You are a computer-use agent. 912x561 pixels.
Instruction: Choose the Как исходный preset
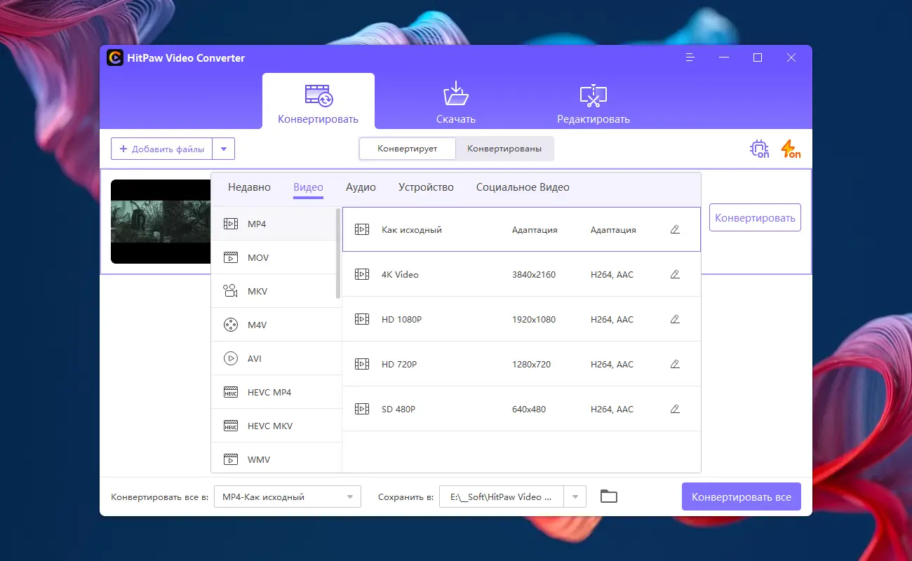point(521,229)
